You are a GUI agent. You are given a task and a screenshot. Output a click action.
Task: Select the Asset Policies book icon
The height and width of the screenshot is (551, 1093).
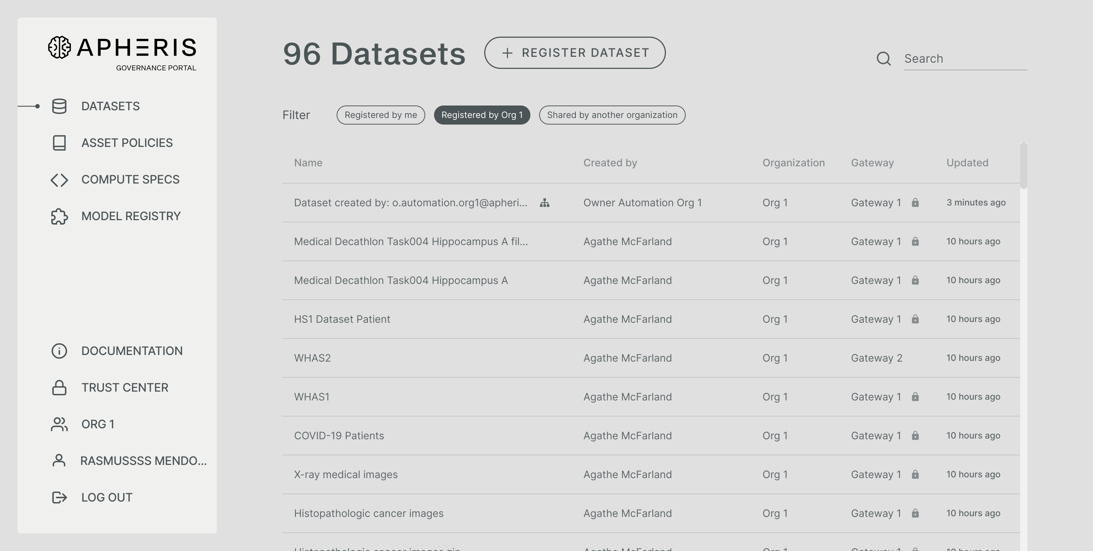59,143
